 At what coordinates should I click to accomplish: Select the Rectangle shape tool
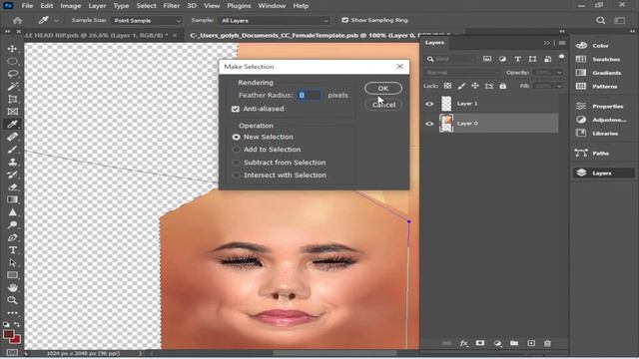[12, 275]
